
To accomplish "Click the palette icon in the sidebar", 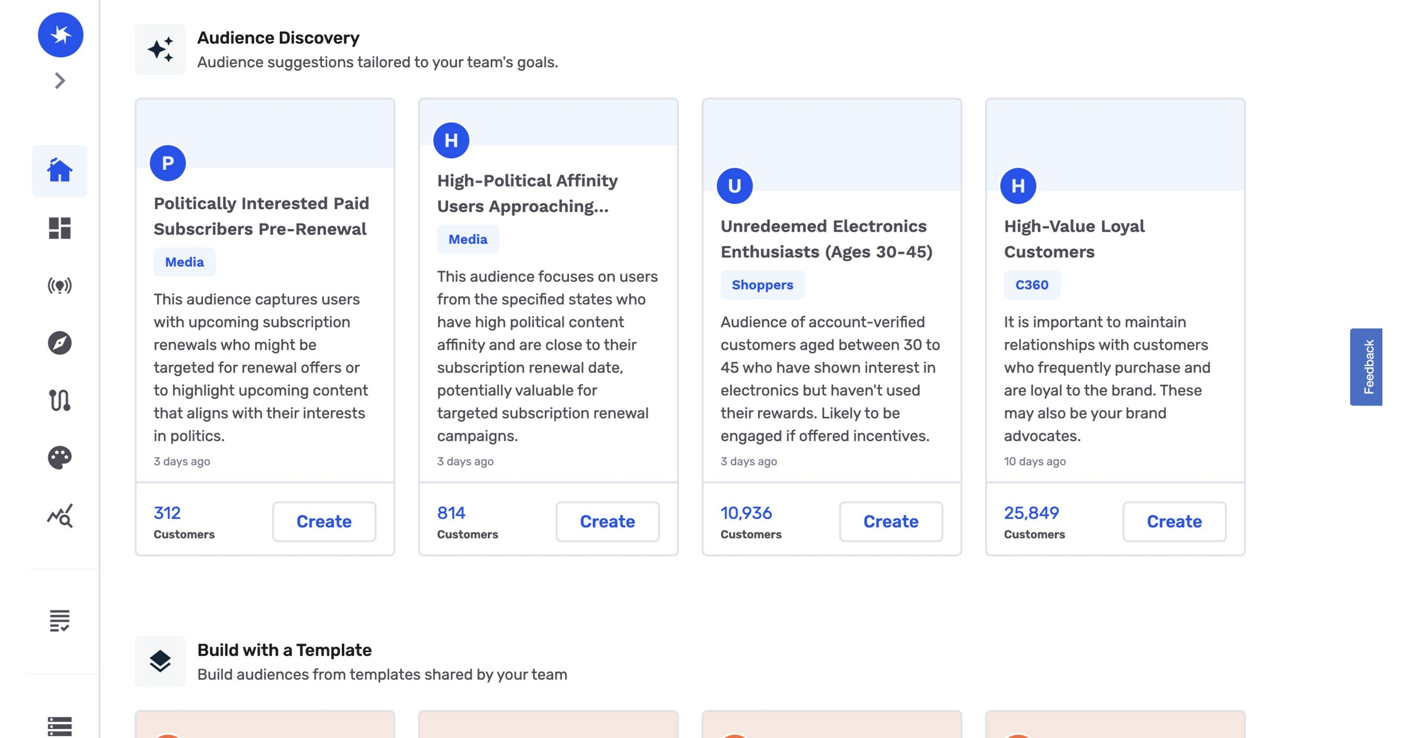I will tap(59, 458).
